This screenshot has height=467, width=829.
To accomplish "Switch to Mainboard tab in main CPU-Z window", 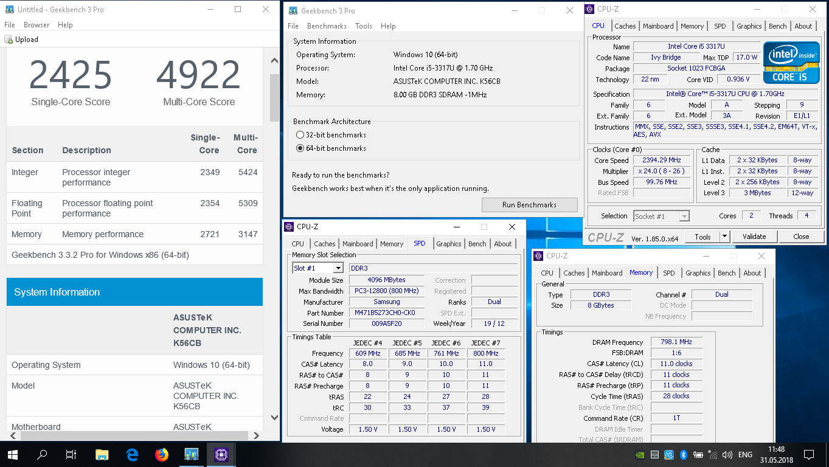I will pos(658,26).
